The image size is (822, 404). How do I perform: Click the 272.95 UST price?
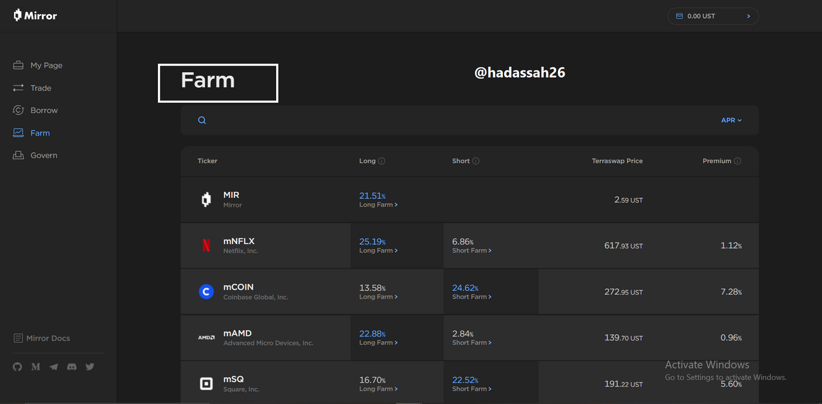(x=624, y=292)
